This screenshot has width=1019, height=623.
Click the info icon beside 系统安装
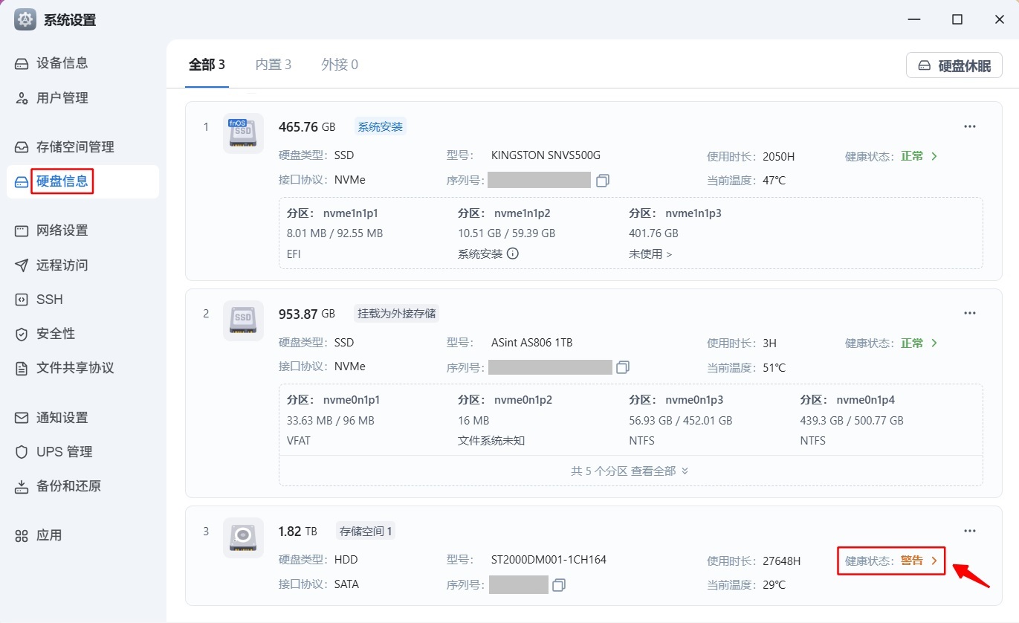click(x=513, y=254)
